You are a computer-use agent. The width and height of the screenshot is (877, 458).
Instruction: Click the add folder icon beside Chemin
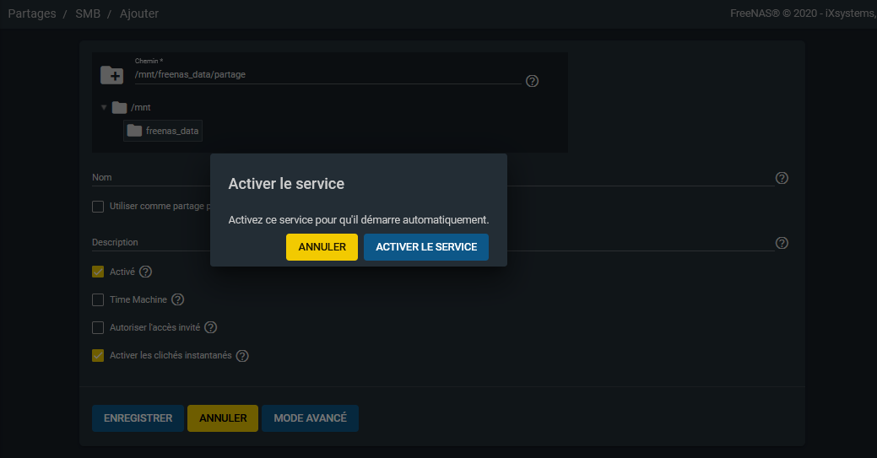coord(111,75)
